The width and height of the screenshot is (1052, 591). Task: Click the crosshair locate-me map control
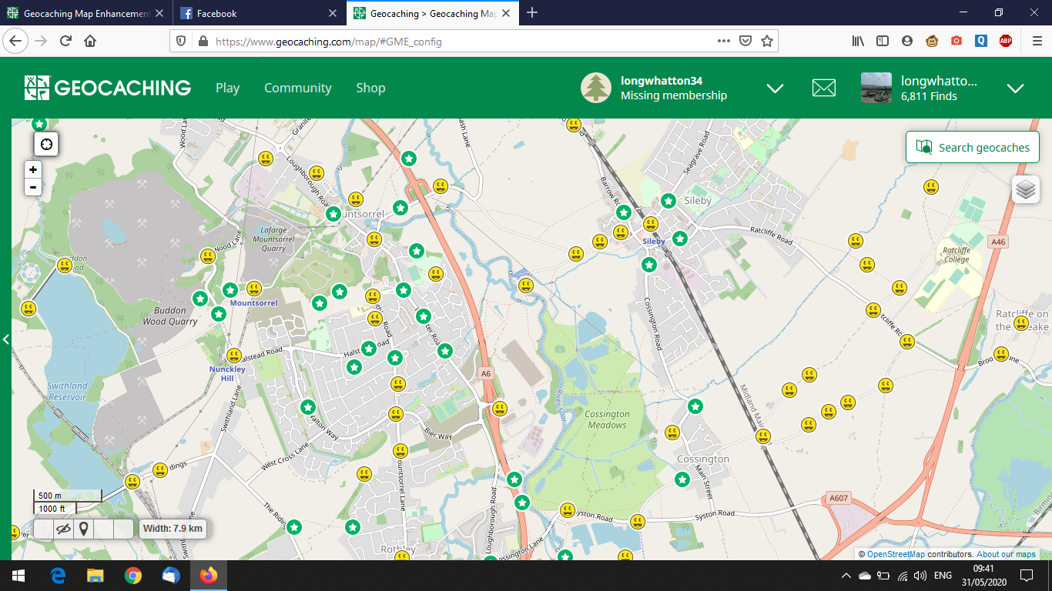coord(45,144)
